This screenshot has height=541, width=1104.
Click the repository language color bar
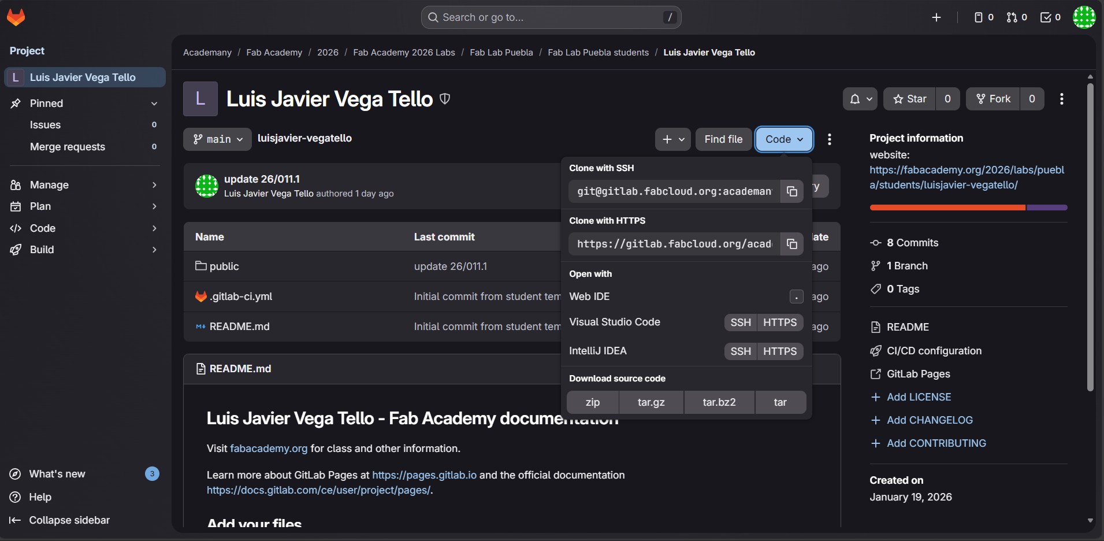coord(968,207)
